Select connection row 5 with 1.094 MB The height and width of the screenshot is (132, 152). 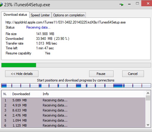point(73,120)
